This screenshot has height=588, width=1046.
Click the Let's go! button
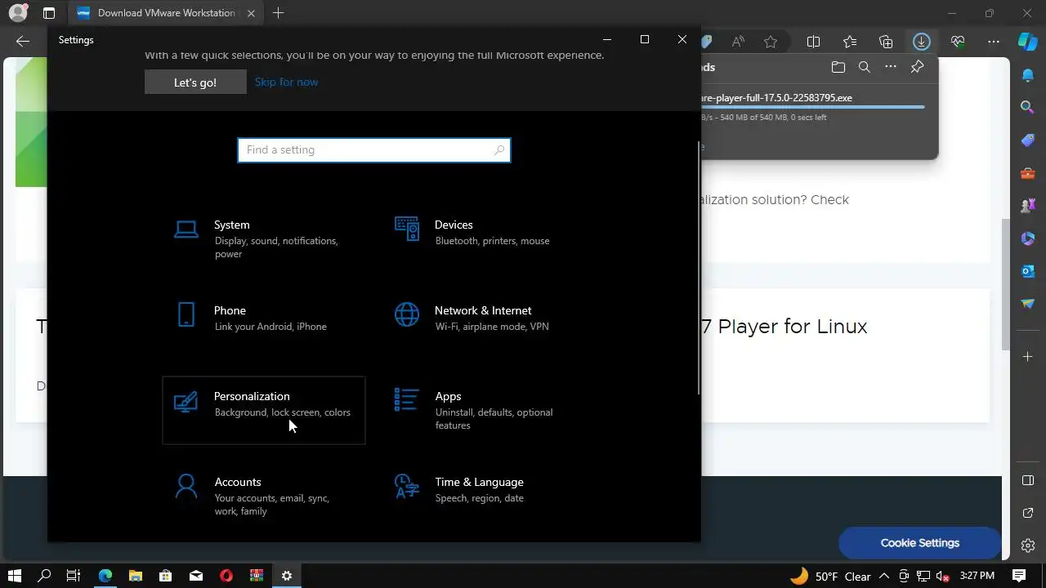click(x=195, y=82)
